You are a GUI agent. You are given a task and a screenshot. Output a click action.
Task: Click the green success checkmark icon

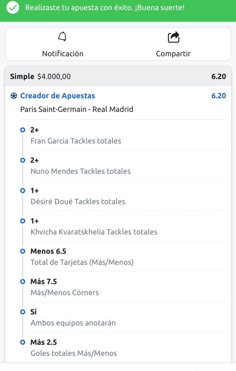coord(13,8)
